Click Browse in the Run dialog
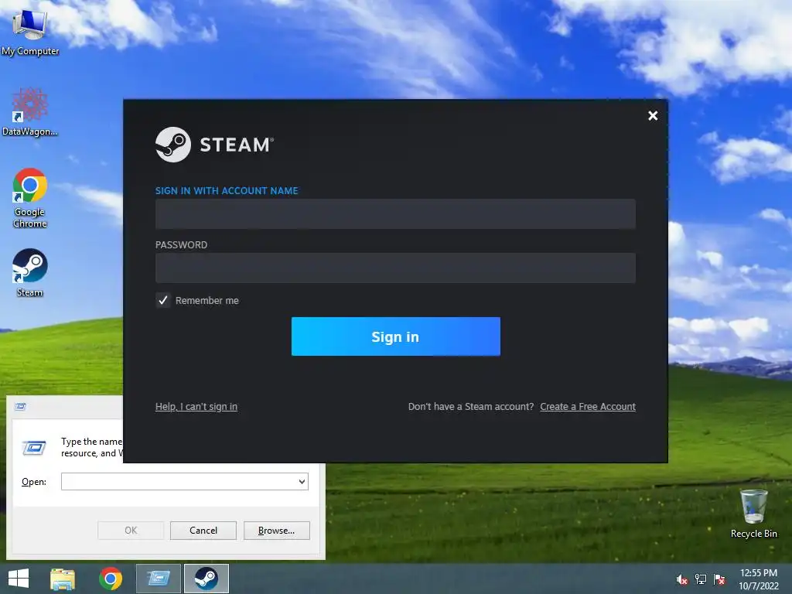Image resolution: width=792 pixels, height=594 pixels. pyautogui.click(x=276, y=531)
